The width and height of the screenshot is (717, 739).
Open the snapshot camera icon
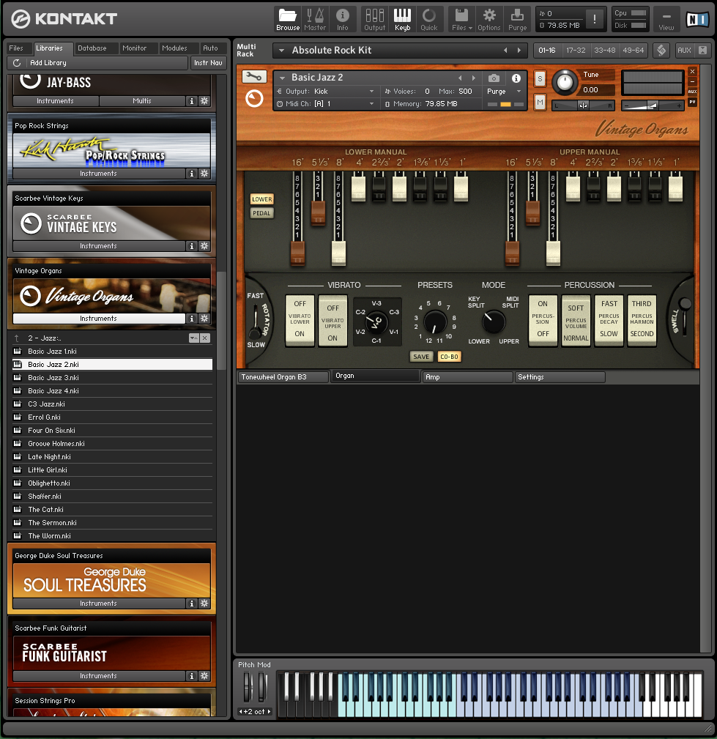(494, 78)
